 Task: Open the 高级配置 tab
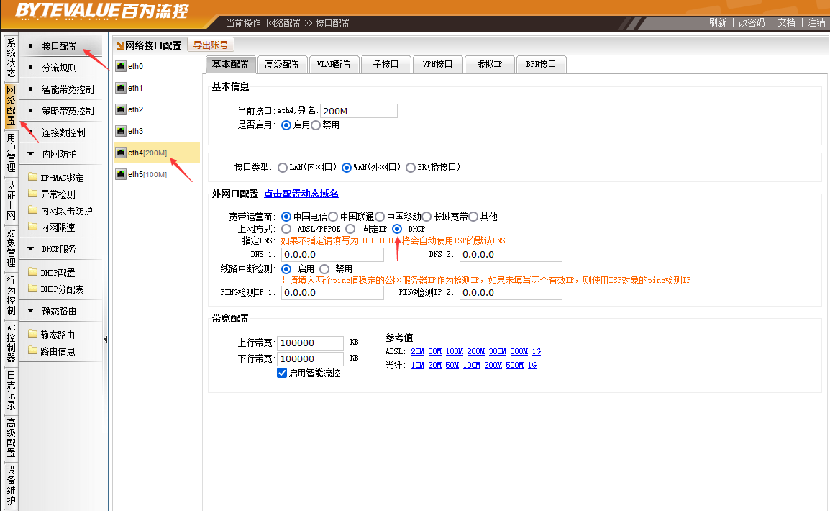pyautogui.click(x=282, y=64)
